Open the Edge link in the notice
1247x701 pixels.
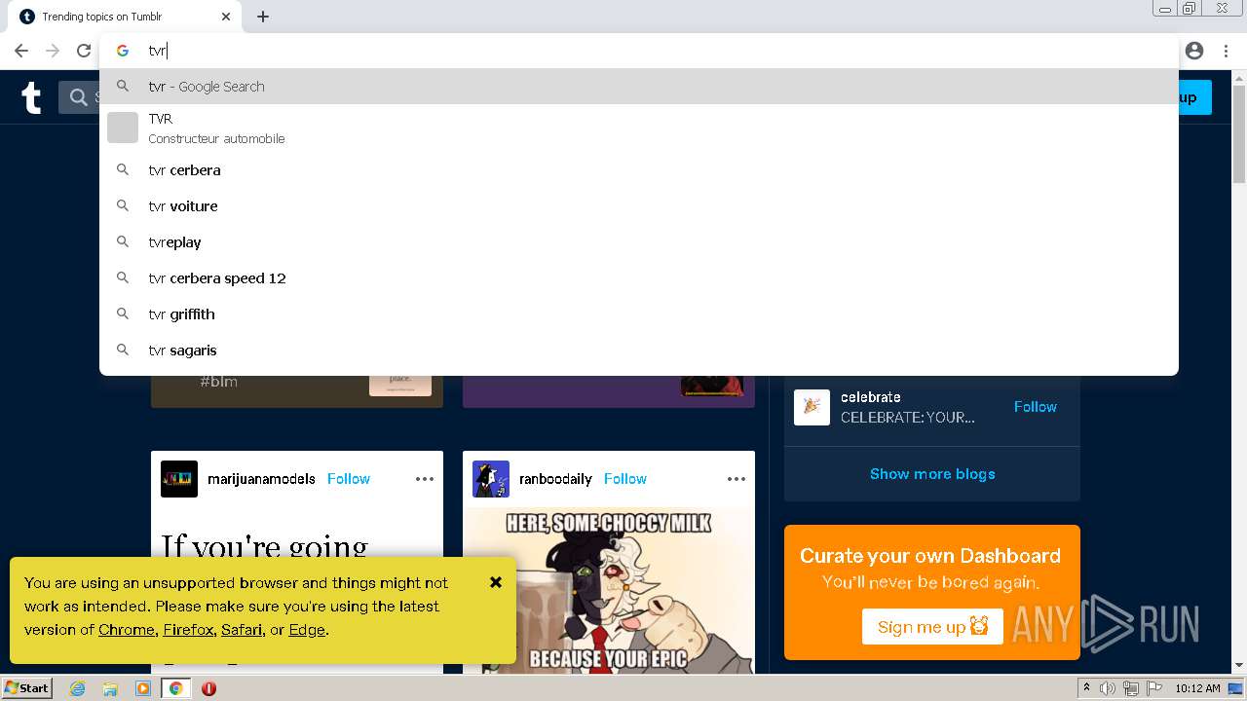click(307, 630)
